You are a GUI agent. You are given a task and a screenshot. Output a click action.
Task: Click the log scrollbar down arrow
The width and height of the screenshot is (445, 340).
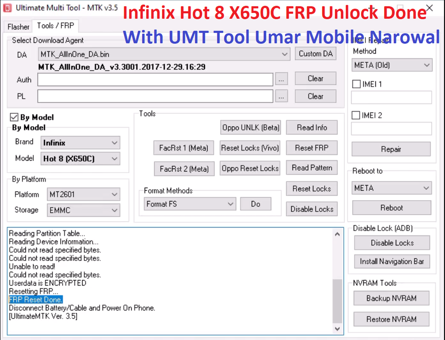(x=337, y=329)
